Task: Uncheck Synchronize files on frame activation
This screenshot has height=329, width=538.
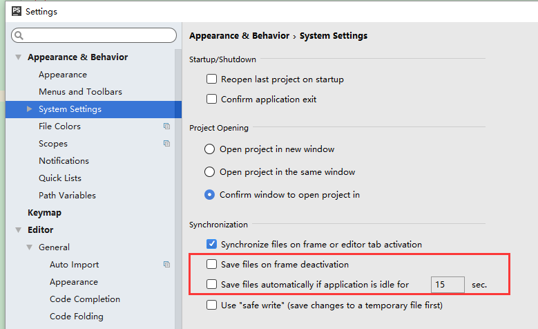Action: (x=212, y=244)
